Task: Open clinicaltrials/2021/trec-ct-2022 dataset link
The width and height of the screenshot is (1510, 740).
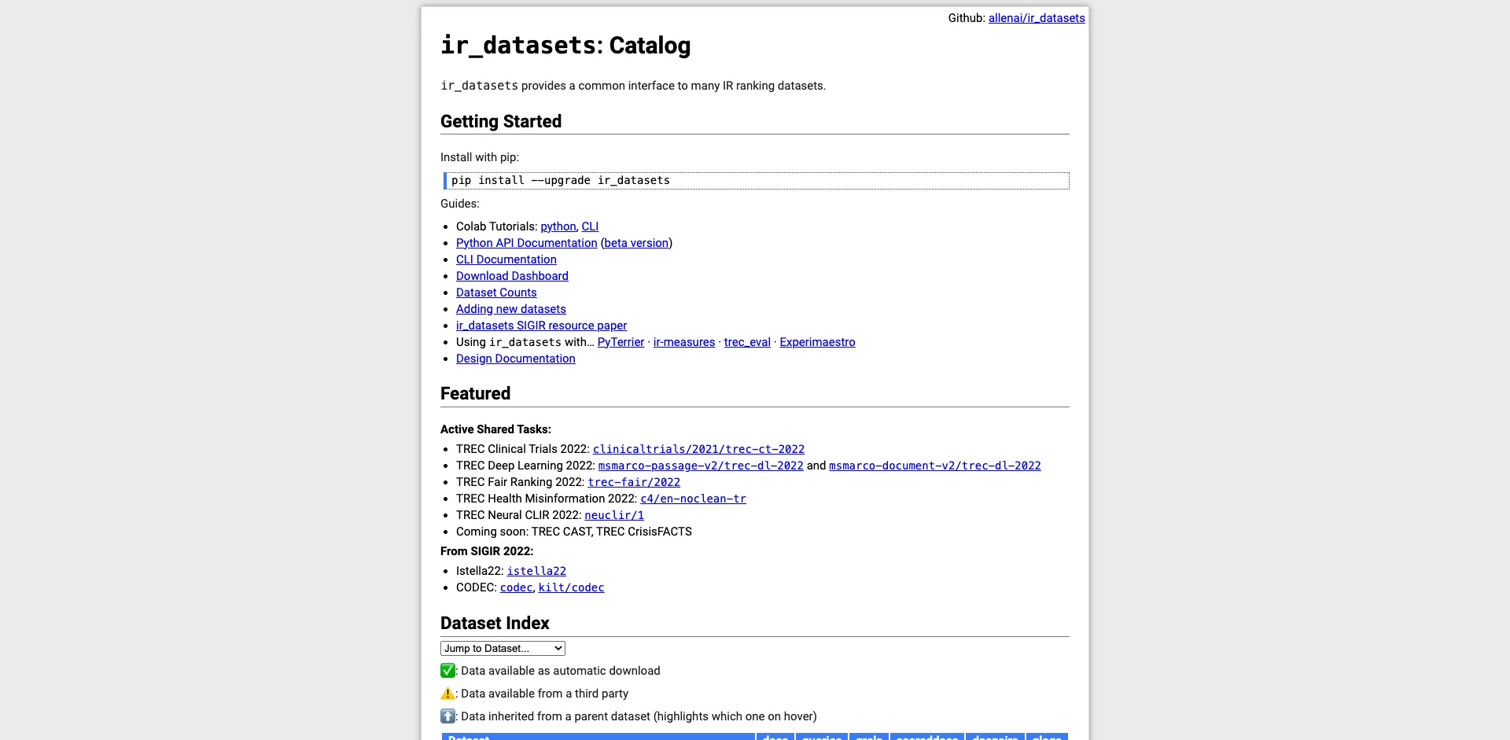Action: 698,449
